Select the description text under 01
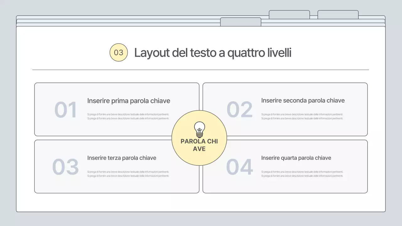This screenshot has height=226, width=402. click(128, 116)
